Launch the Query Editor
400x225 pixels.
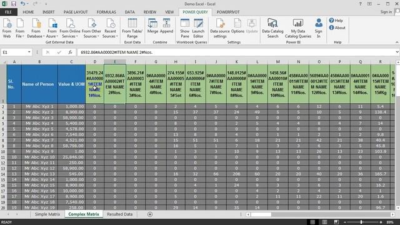click(x=198, y=28)
